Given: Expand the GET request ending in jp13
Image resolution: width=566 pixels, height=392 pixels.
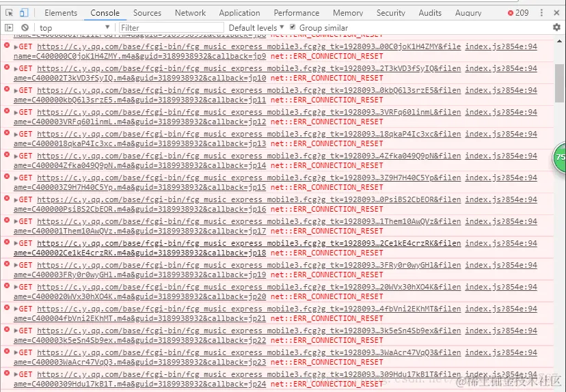Looking at the screenshot, I should pyautogui.click(x=16, y=134).
